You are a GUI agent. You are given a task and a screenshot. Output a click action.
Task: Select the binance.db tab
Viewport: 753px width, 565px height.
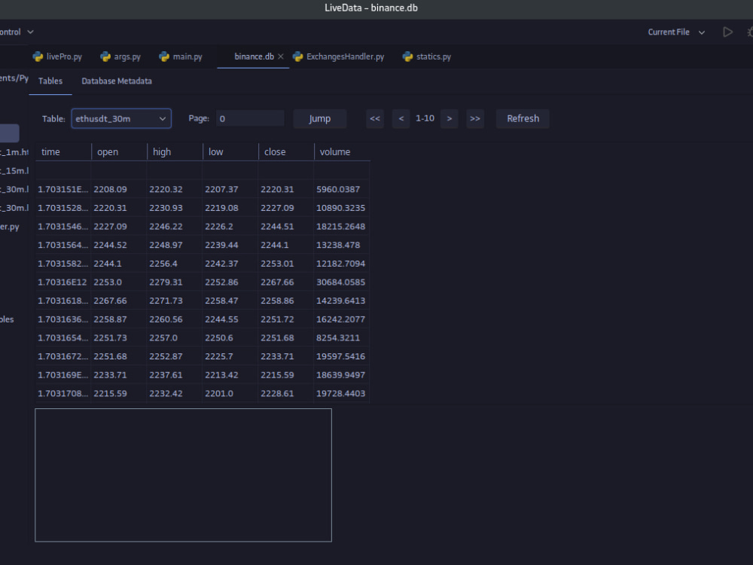click(x=254, y=56)
